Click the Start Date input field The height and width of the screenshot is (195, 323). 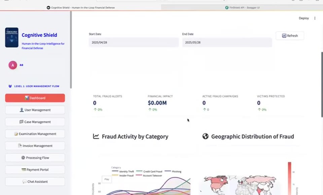pyautogui.click(x=134, y=42)
